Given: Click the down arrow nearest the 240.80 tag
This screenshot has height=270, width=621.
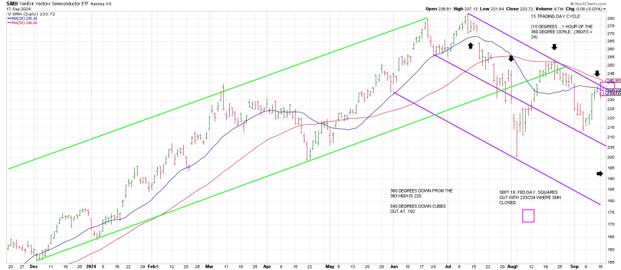Looking at the screenshot, I should 597,73.
